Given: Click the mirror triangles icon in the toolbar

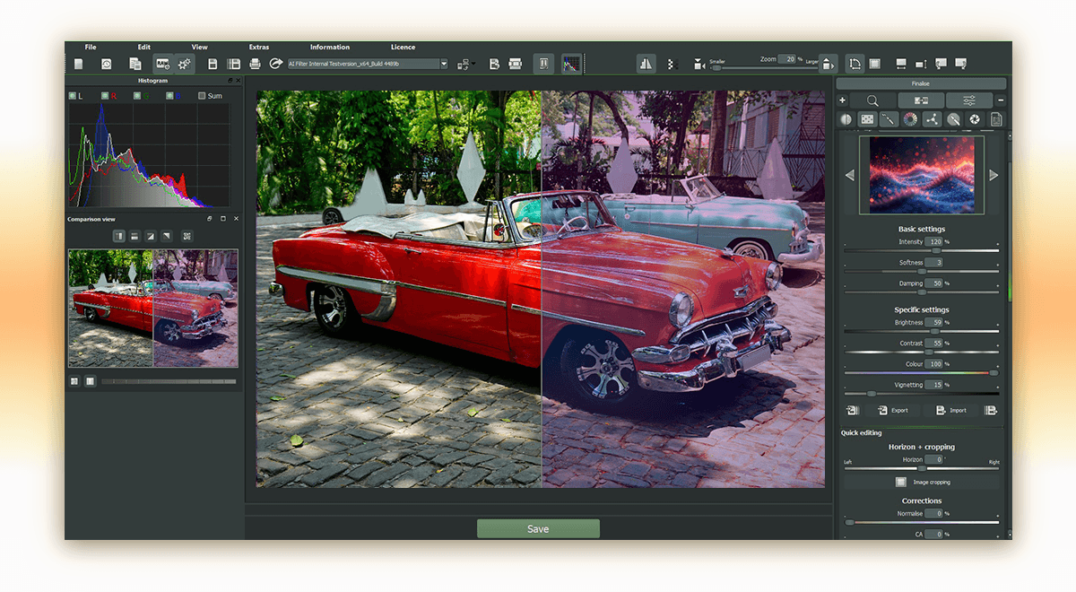Looking at the screenshot, I should [x=646, y=64].
